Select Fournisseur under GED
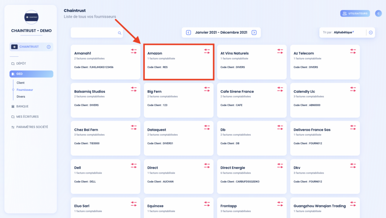 click(x=25, y=90)
